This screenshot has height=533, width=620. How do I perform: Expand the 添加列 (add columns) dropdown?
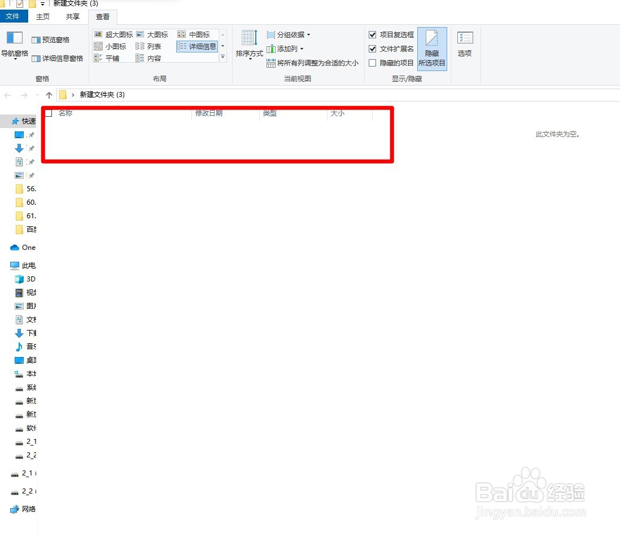tap(285, 49)
